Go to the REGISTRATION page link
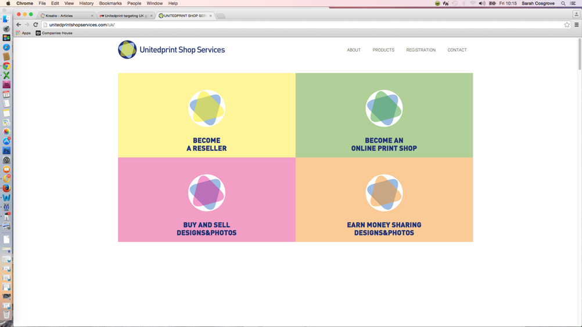Screen dimensions: 582x327 [x=421, y=50]
